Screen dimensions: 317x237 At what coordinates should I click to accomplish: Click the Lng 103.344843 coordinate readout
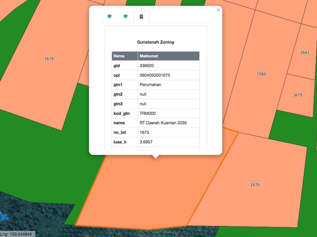(x=16, y=234)
